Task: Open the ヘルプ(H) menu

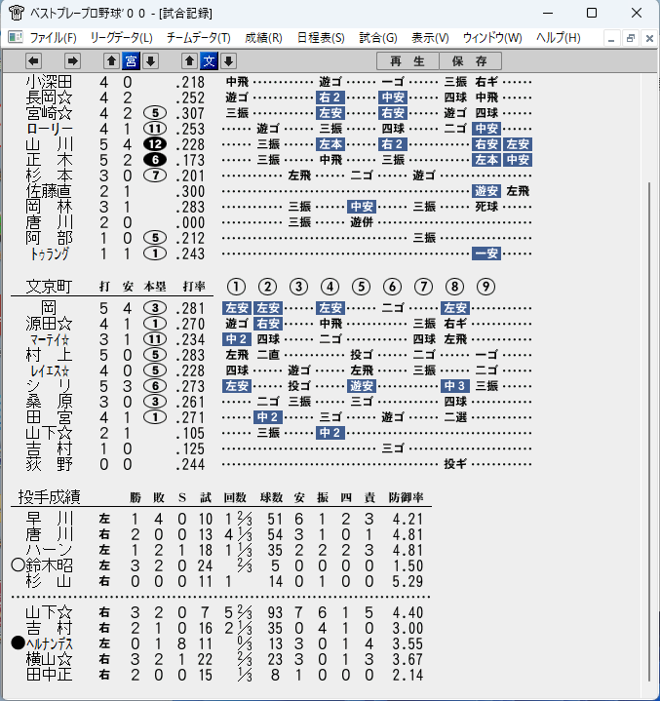Action: (x=558, y=38)
